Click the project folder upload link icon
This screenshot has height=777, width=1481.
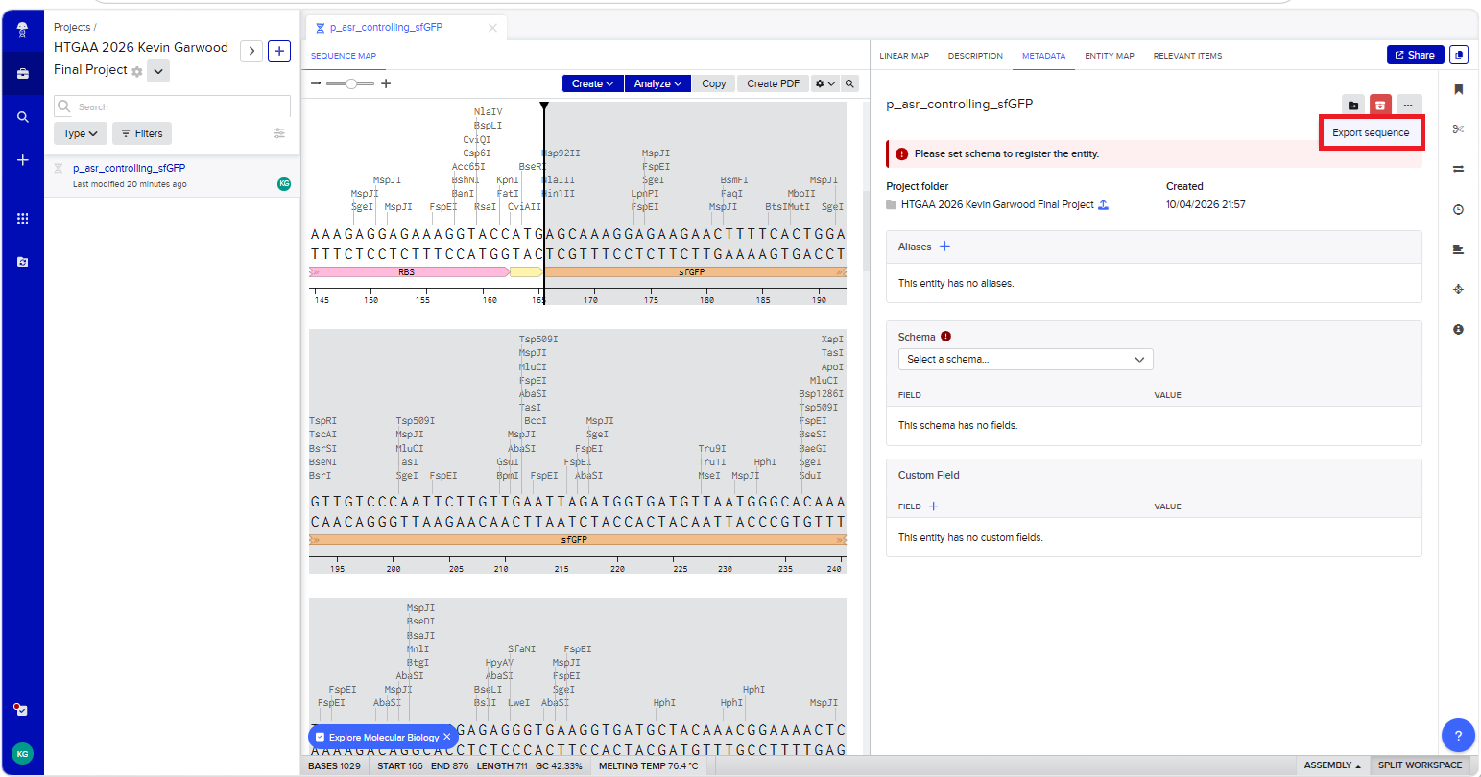[x=1104, y=204]
